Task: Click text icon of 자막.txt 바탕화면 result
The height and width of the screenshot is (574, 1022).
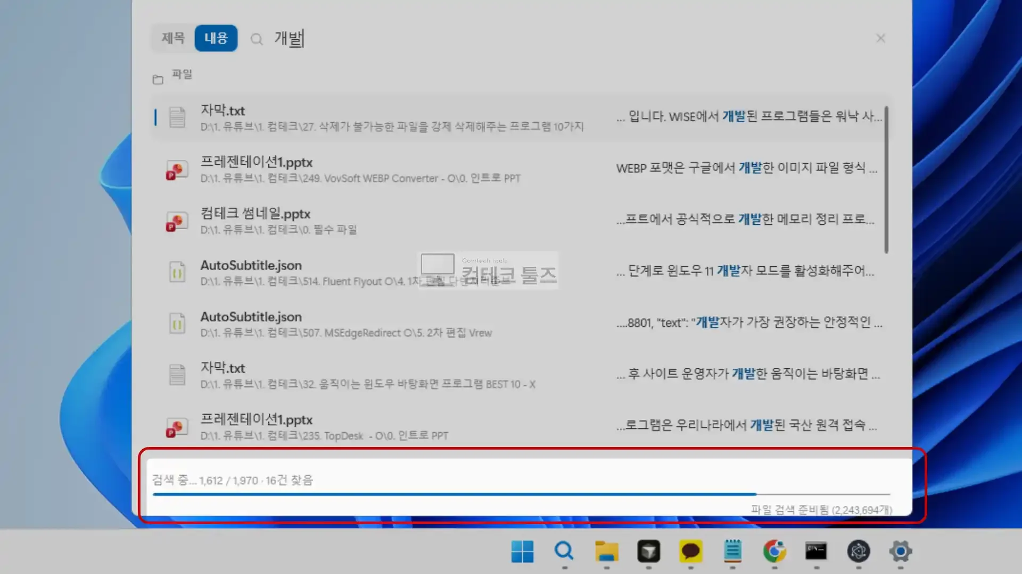Action: [x=177, y=375]
